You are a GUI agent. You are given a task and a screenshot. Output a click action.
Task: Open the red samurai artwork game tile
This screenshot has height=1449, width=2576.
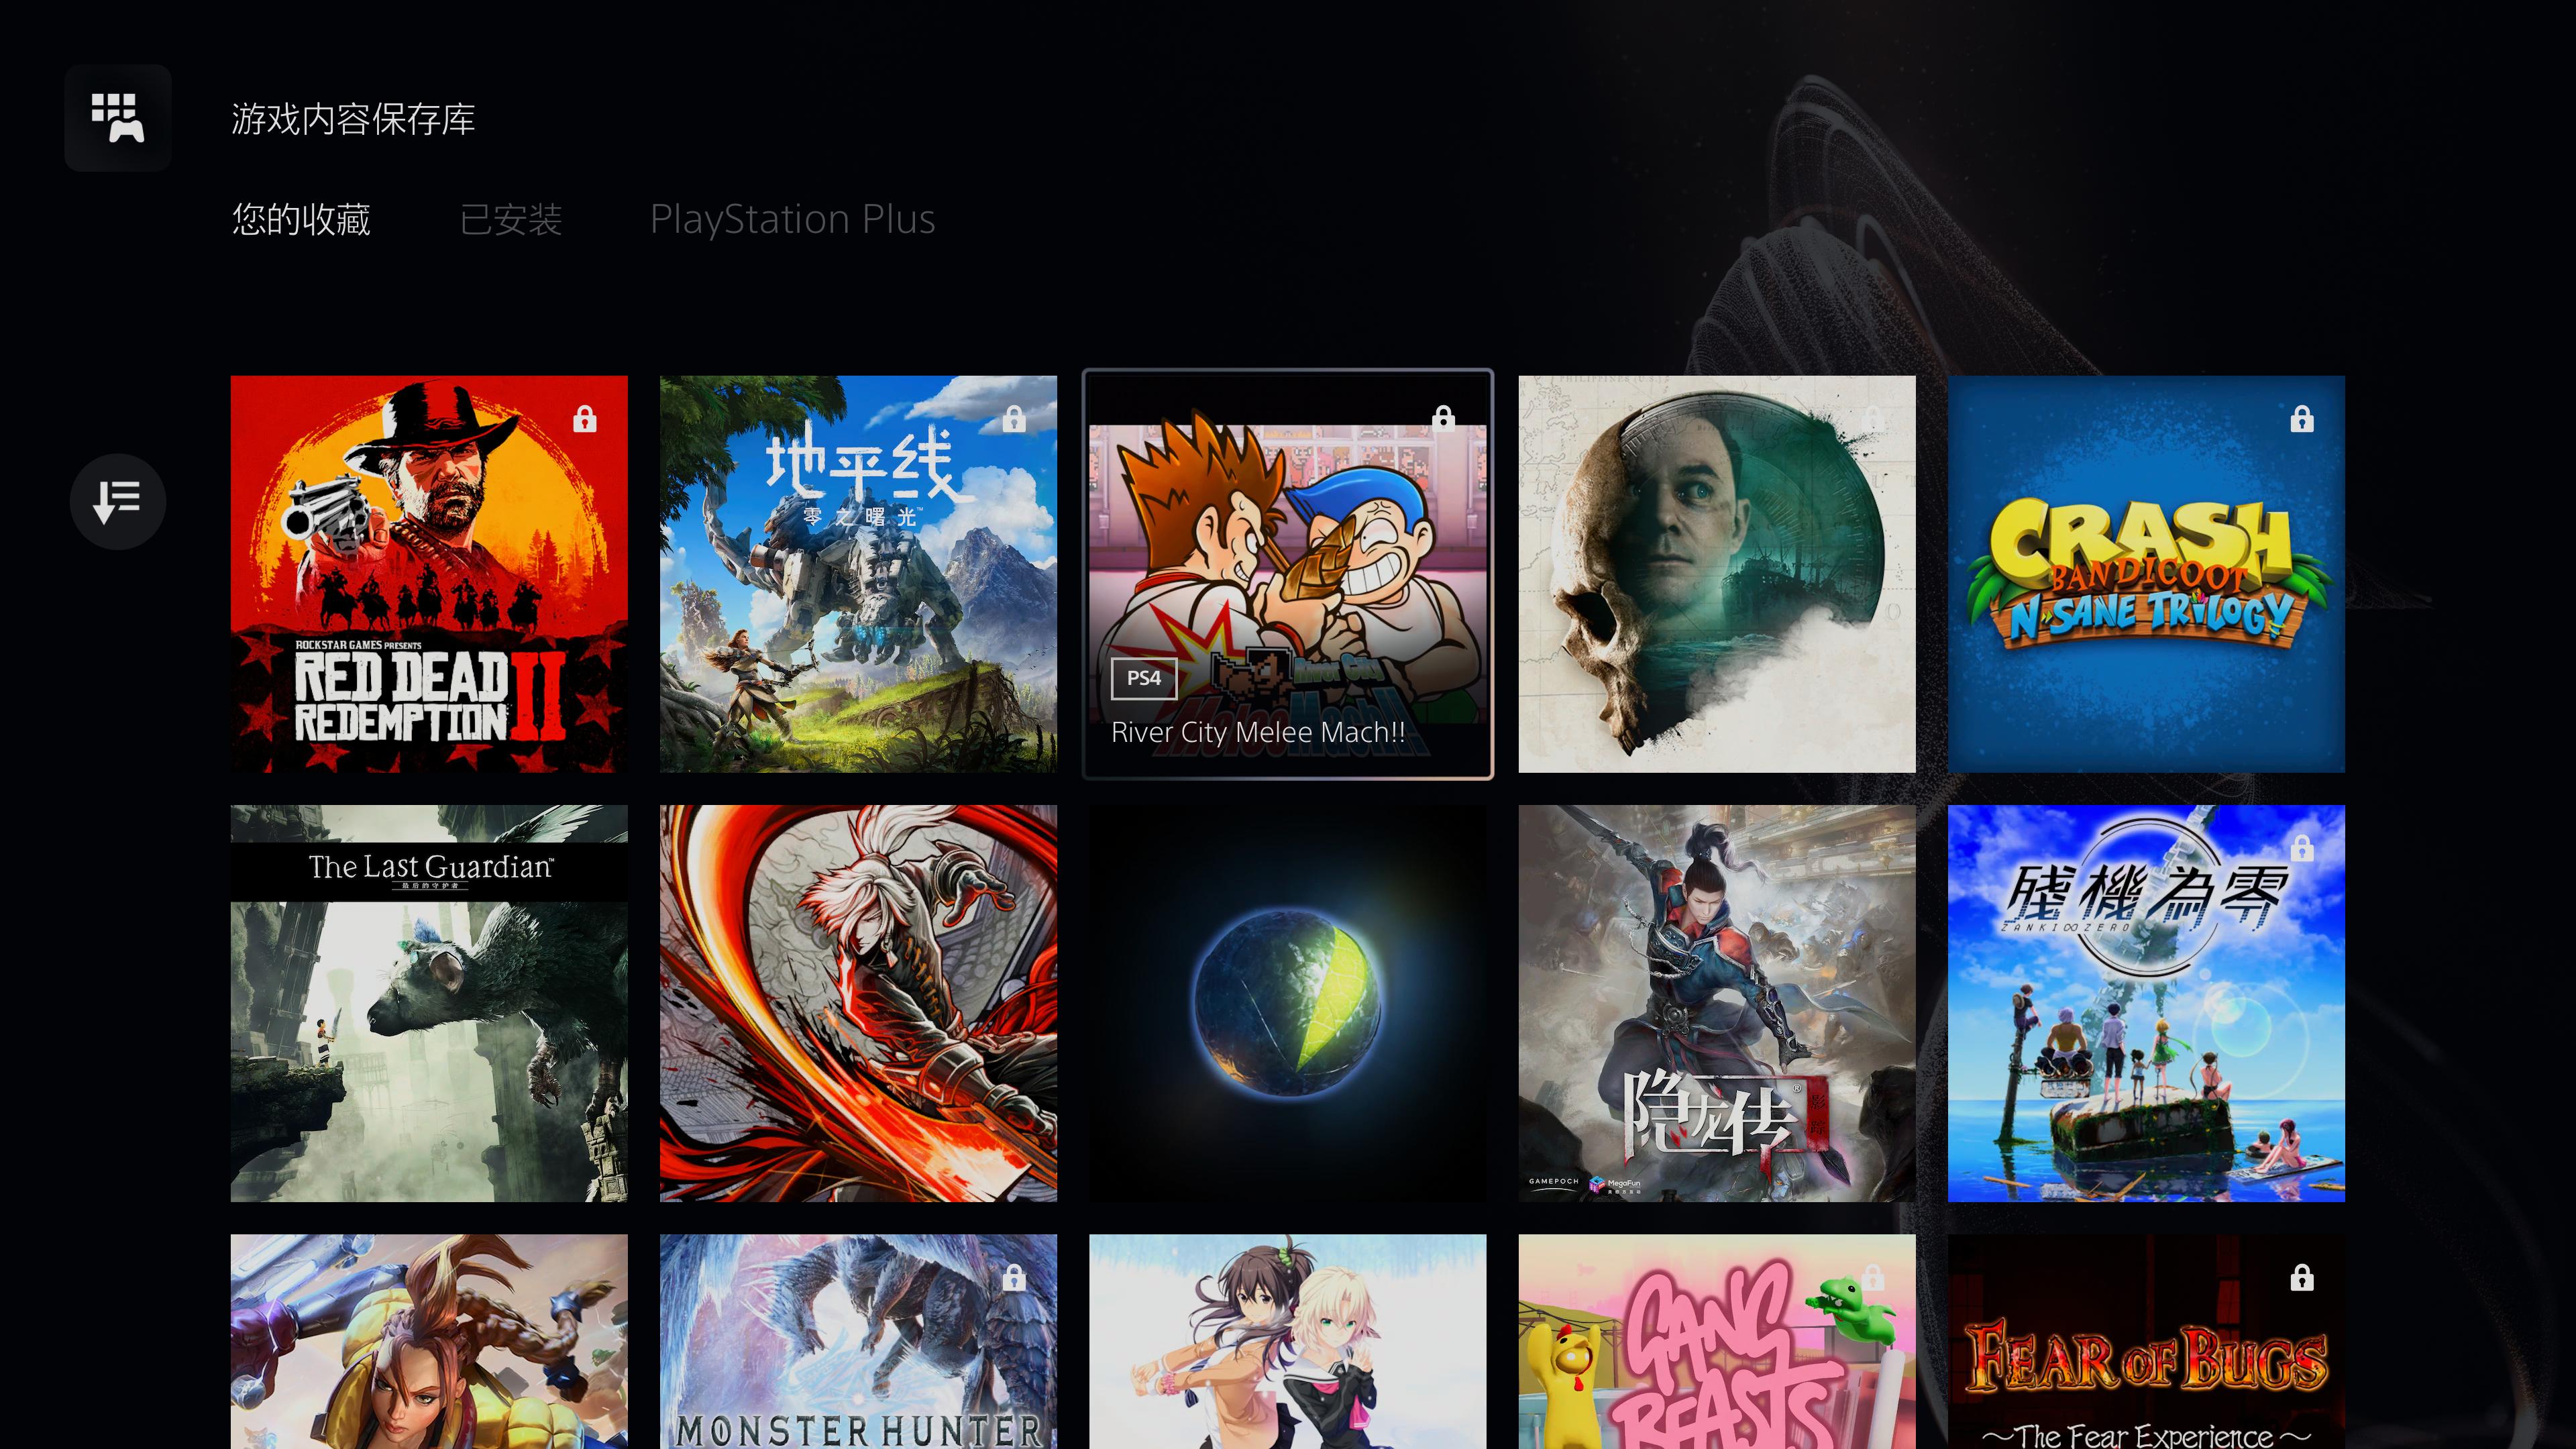tap(858, 1003)
